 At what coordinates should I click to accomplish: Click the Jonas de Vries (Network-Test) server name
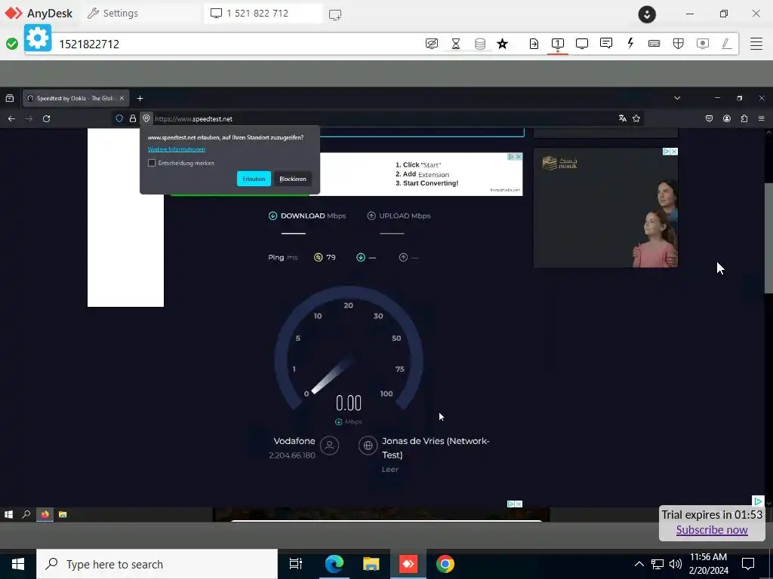click(436, 448)
